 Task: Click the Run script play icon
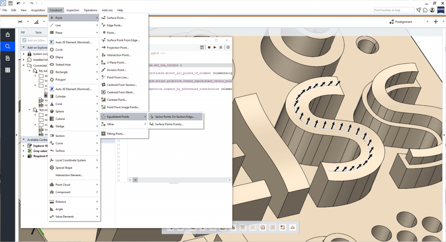click(215, 47)
